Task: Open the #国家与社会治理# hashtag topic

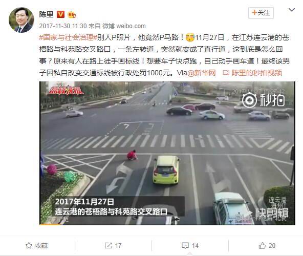Action: [68, 37]
